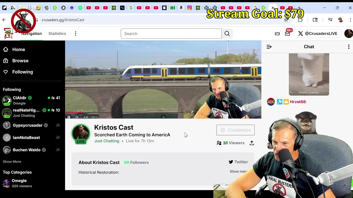Viewport: 353px width, 198px height.
Task: Expand the video chevron-up control
Action: [x=163, y=117]
